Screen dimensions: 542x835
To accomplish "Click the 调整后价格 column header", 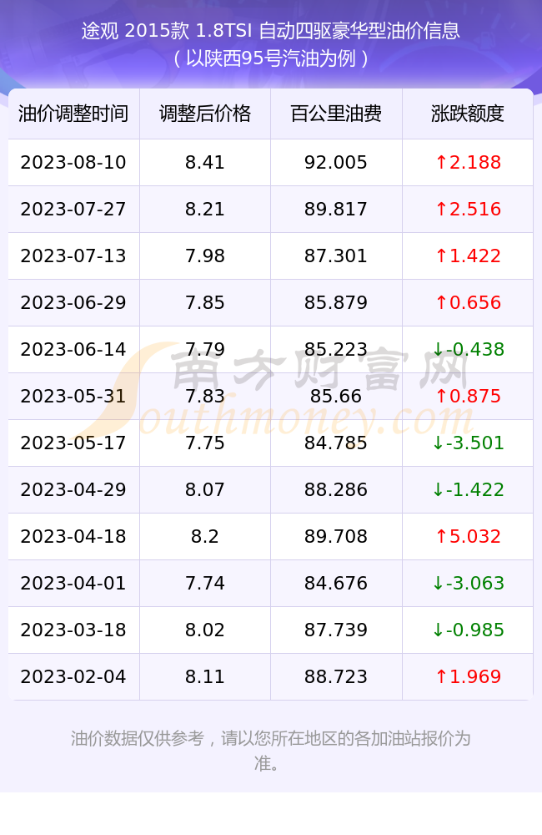I will pyautogui.click(x=205, y=114).
